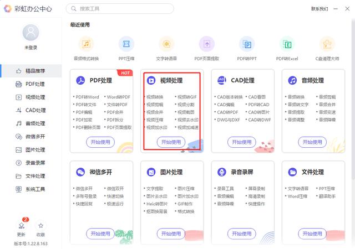The image size is (355, 249).
Task: Click the 图片处理 card image icon
Action: point(151,172)
